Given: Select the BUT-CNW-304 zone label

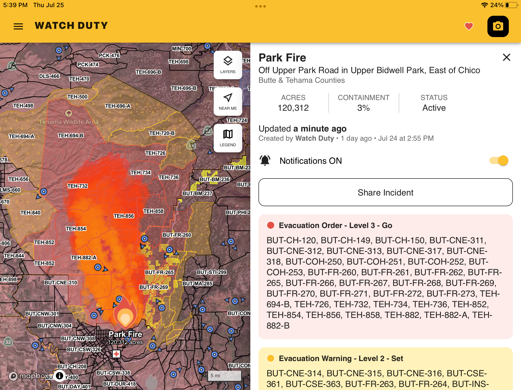Looking at the screenshot, I should 55,326.
